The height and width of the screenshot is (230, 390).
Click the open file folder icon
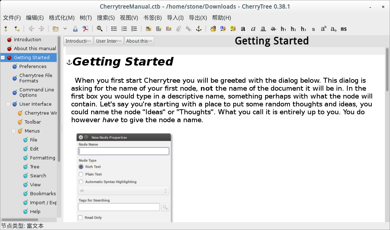(56, 29)
